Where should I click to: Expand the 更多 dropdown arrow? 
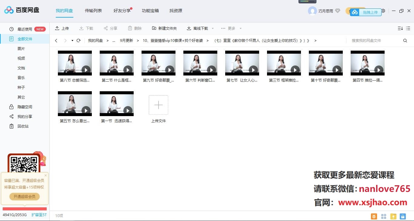[241, 28]
